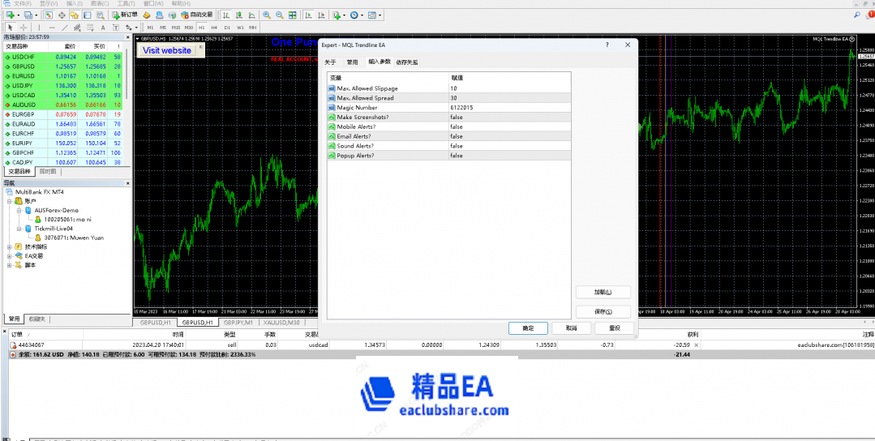Toggle the Make Screenshots? false value
The height and width of the screenshot is (441, 875).
(509, 117)
